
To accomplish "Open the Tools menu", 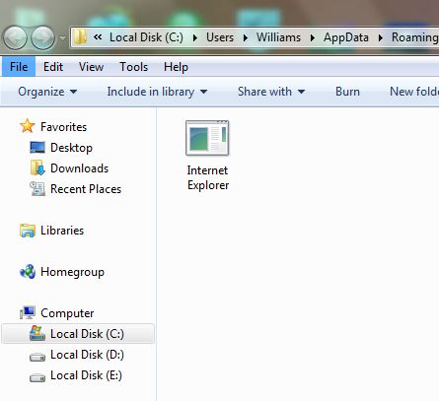I will [133, 67].
